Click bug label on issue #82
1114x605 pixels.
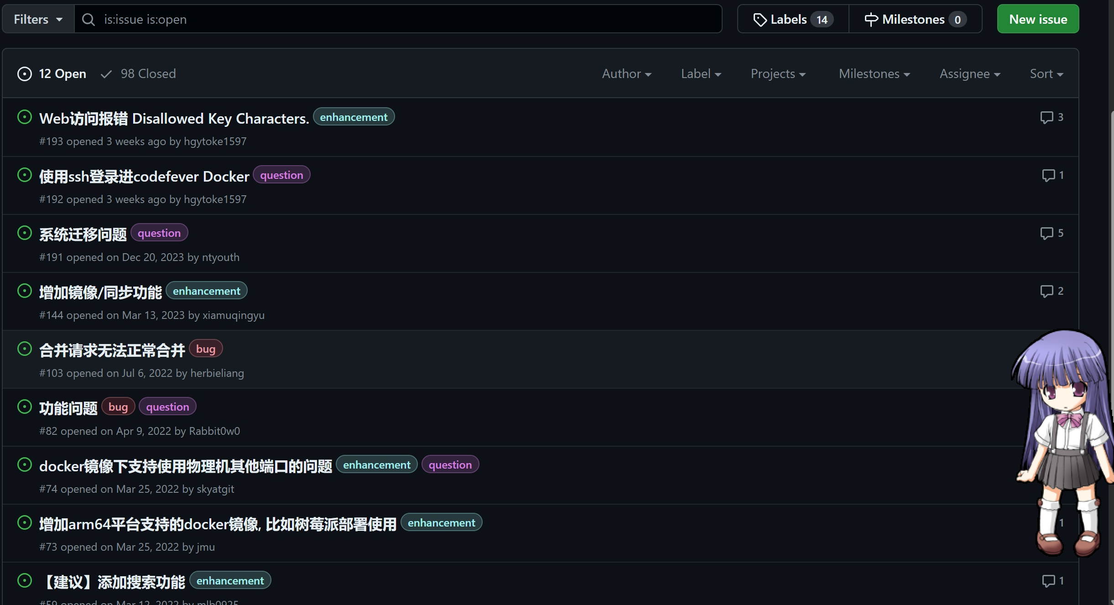[118, 407]
